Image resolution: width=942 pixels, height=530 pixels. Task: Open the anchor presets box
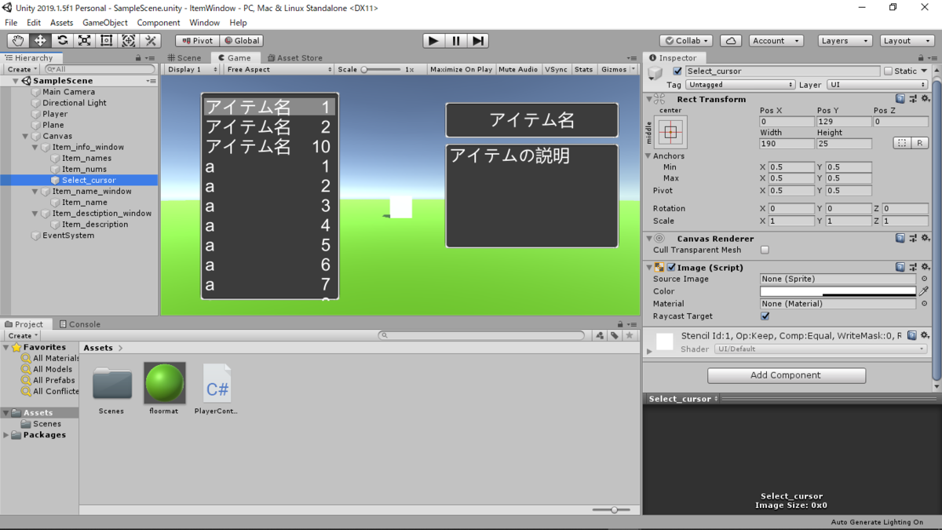670,132
